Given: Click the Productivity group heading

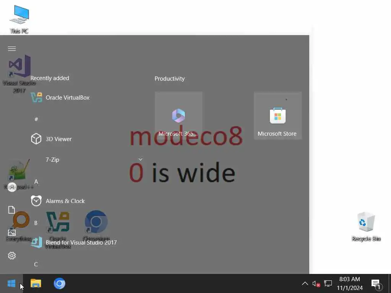Looking at the screenshot, I should [170, 79].
